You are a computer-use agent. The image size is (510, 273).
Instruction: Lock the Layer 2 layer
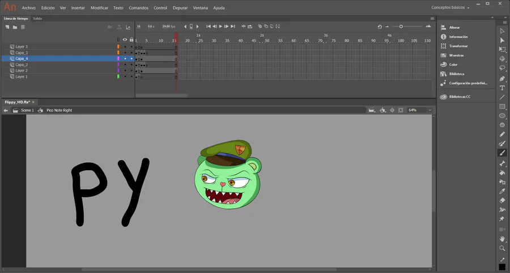(131, 71)
